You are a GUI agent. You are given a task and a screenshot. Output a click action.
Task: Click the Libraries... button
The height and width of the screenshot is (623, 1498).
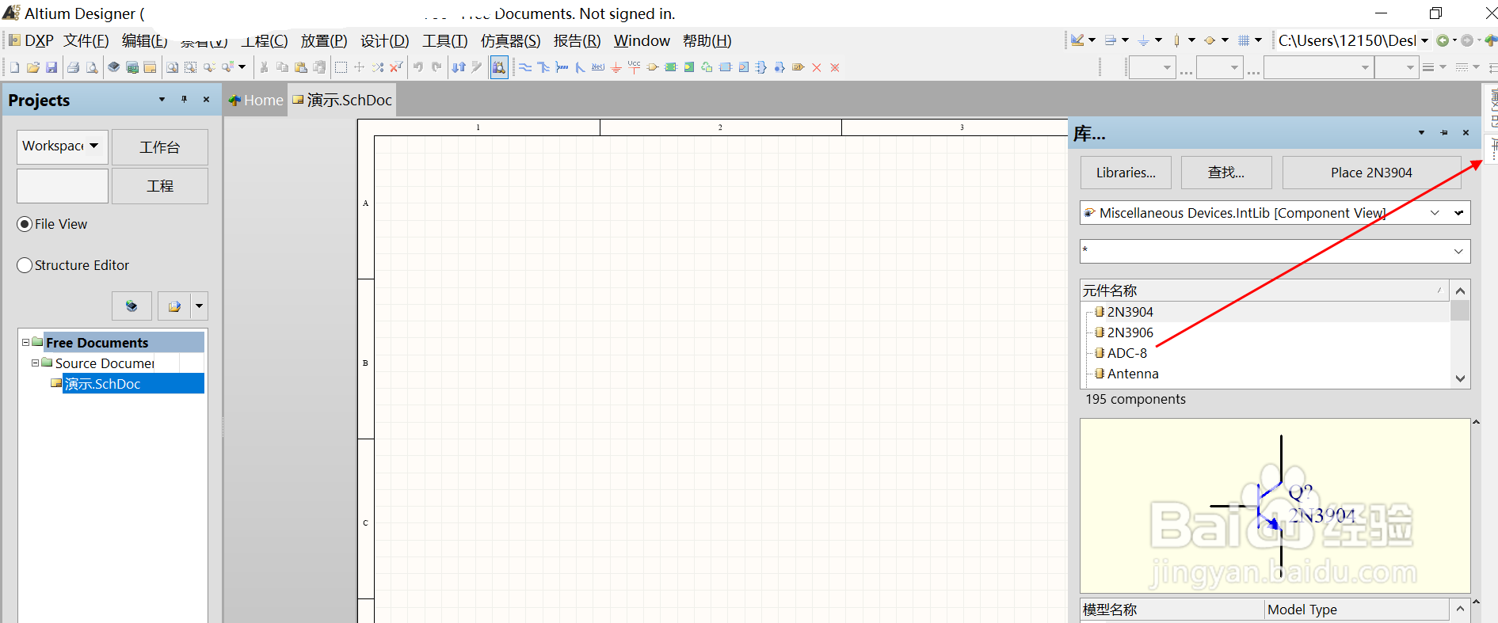(1126, 173)
